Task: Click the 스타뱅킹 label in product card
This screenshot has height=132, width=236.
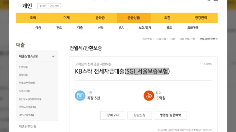Action: click(x=208, y=64)
